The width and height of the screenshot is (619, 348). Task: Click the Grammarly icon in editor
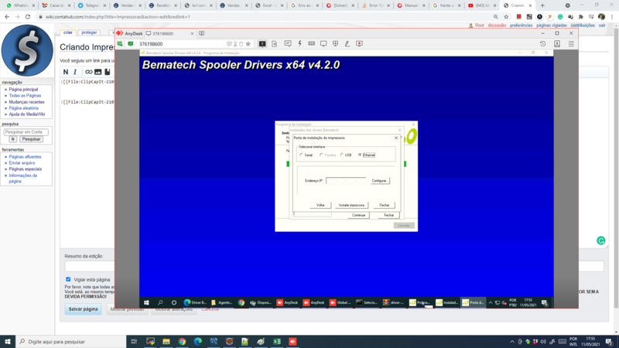(x=601, y=241)
